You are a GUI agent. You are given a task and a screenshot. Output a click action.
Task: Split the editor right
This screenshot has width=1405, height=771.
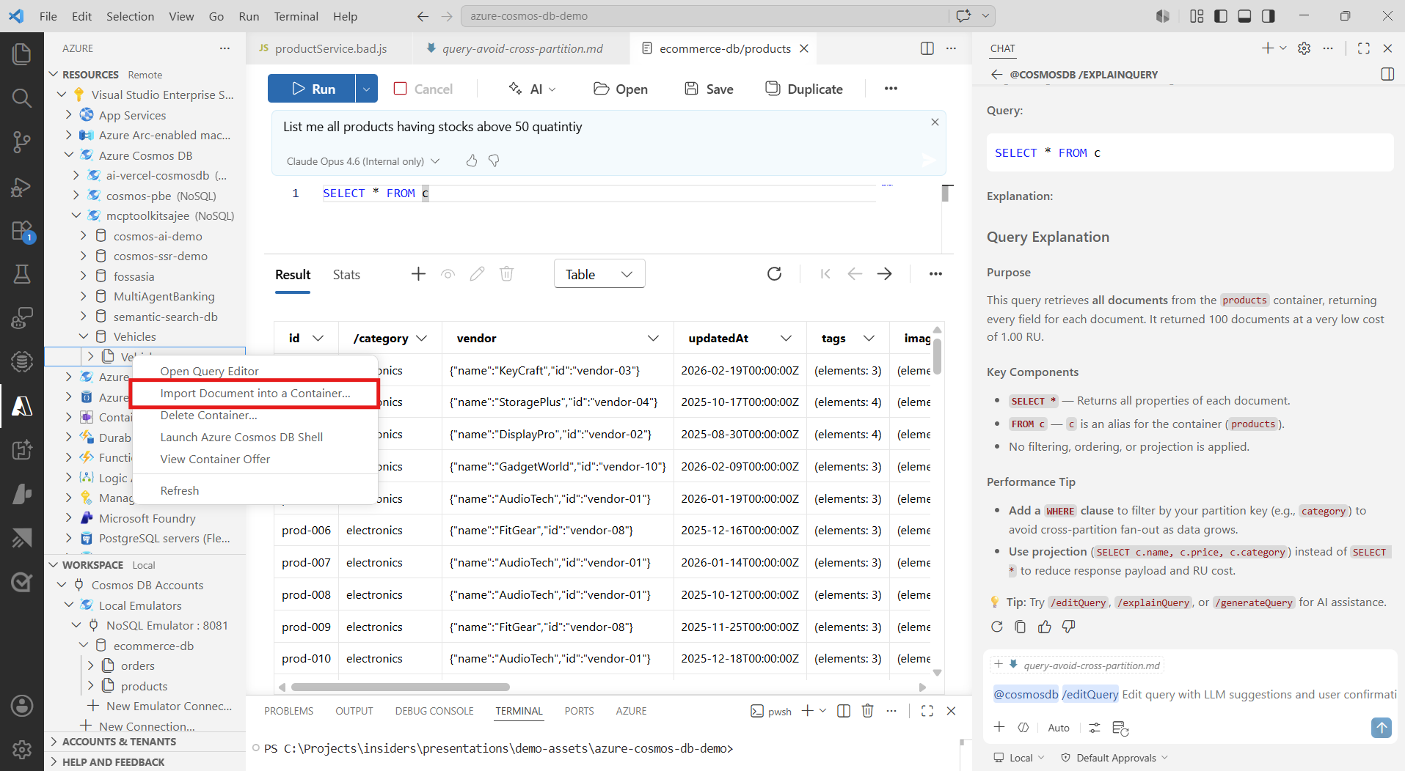[x=927, y=48]
